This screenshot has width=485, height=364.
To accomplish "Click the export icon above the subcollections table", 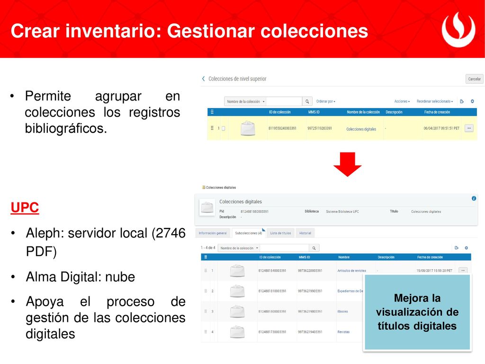I will [456, 247].
